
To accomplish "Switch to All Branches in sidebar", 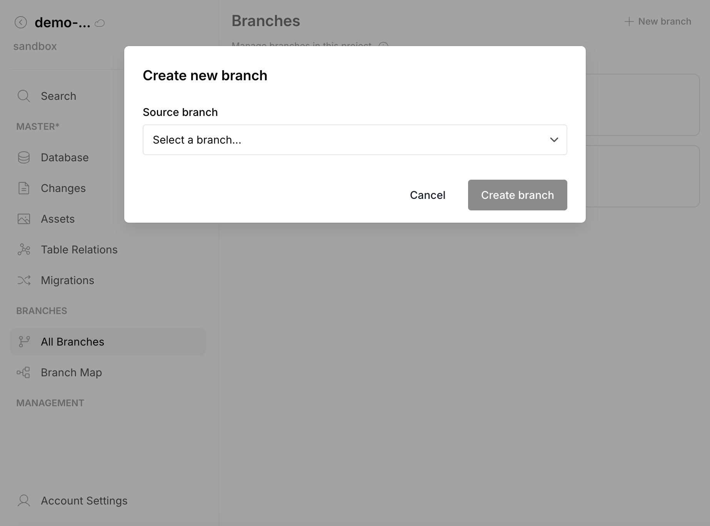I will (x=72, y=341).
